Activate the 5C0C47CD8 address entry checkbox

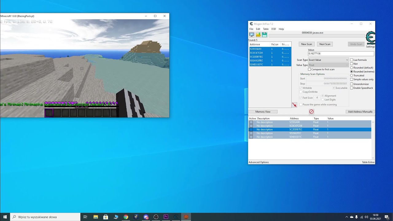tap(251, 126)
